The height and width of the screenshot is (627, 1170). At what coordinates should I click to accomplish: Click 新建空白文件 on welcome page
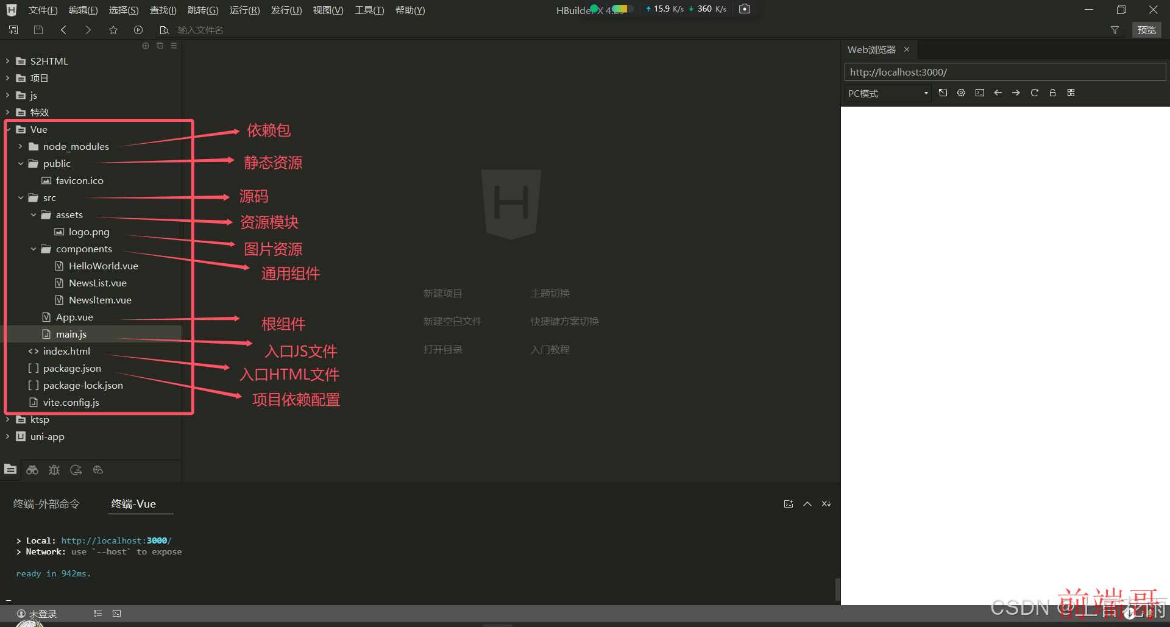(453, 321)
